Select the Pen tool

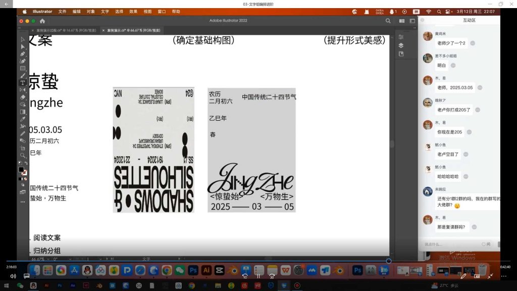coord(23,54)
